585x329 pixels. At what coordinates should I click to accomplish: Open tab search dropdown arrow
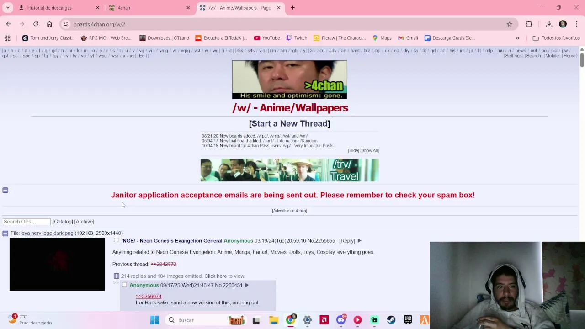[8, 8]
